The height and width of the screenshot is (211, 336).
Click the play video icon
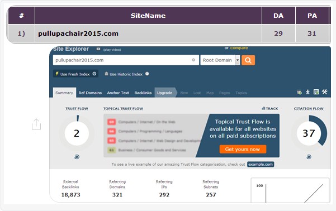(x=98, y=49)
